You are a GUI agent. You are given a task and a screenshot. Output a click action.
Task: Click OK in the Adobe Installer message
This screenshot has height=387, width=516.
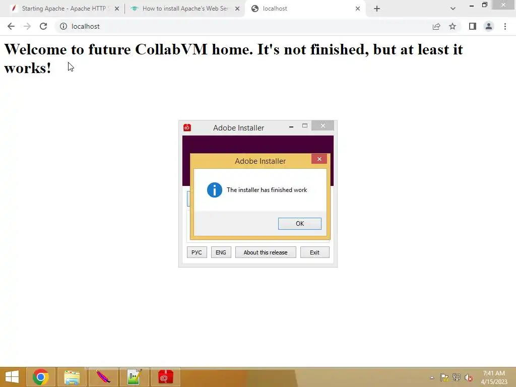[299, 223]
